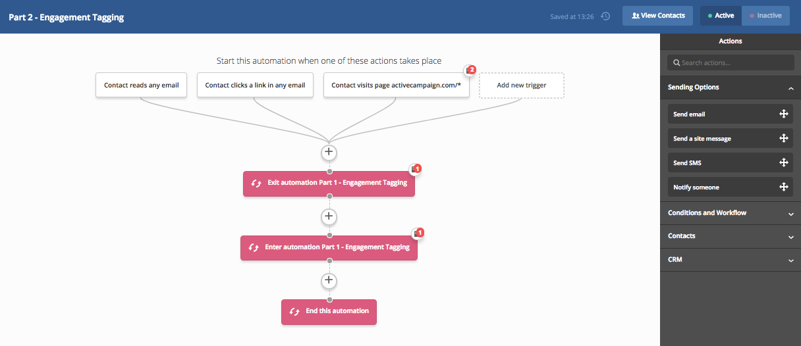
Task: Click the View Contacts button
Action: (x=657, y=16)
